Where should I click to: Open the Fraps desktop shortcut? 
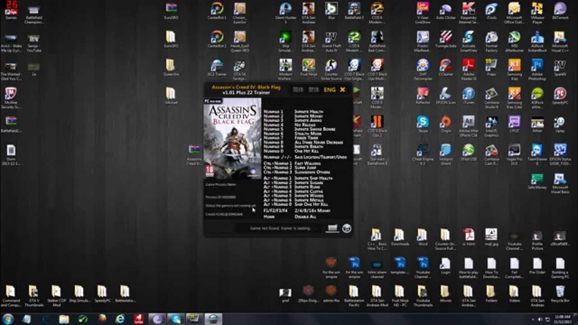491,68
